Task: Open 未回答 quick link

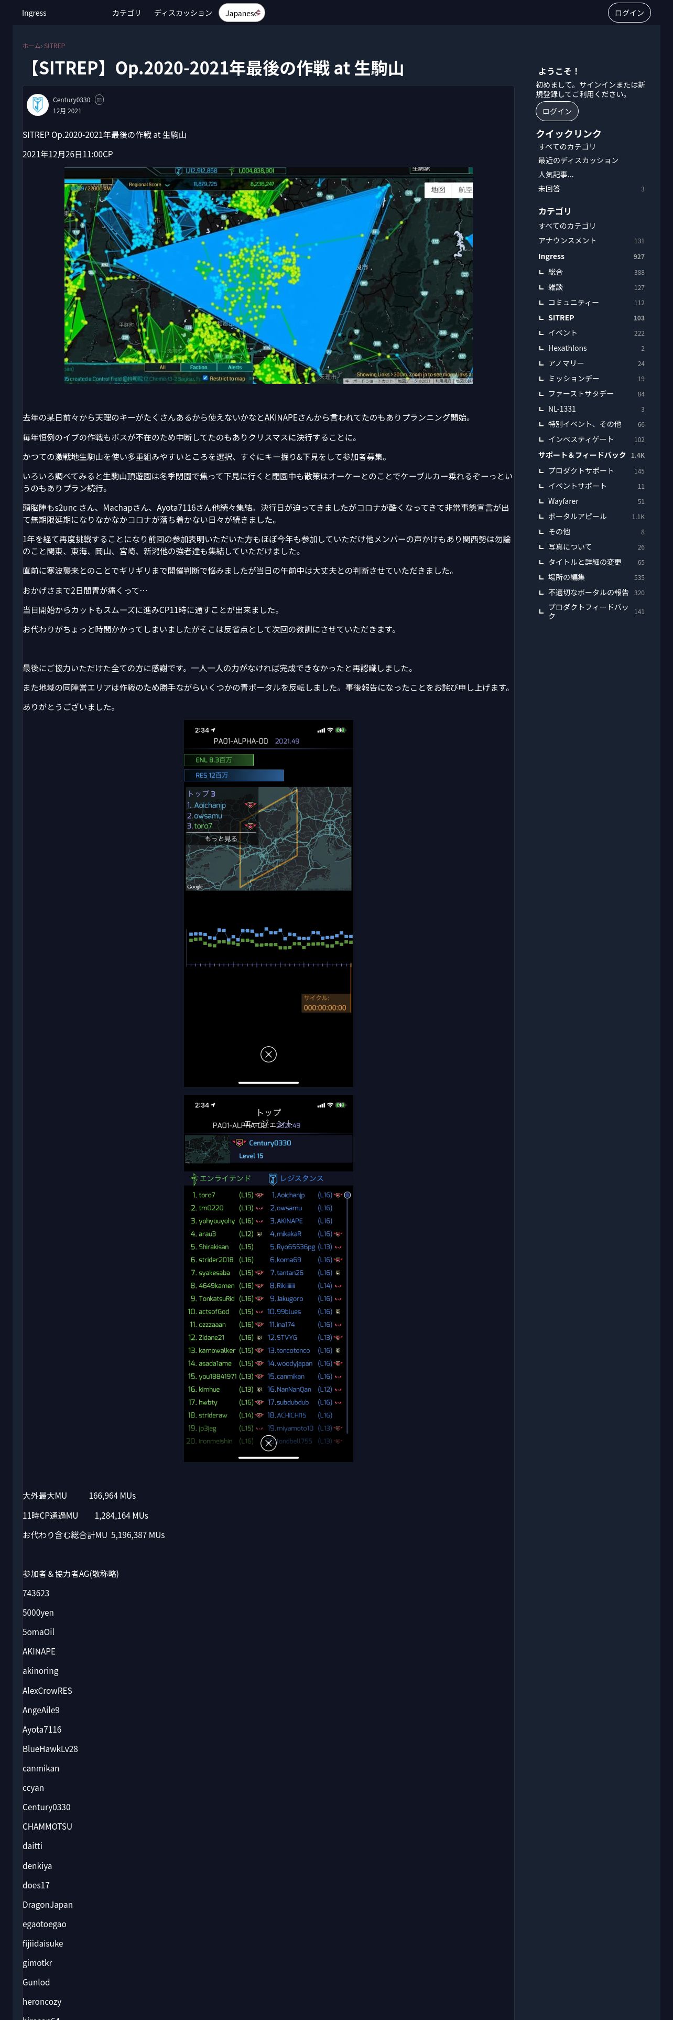Action: pos(591,189)
